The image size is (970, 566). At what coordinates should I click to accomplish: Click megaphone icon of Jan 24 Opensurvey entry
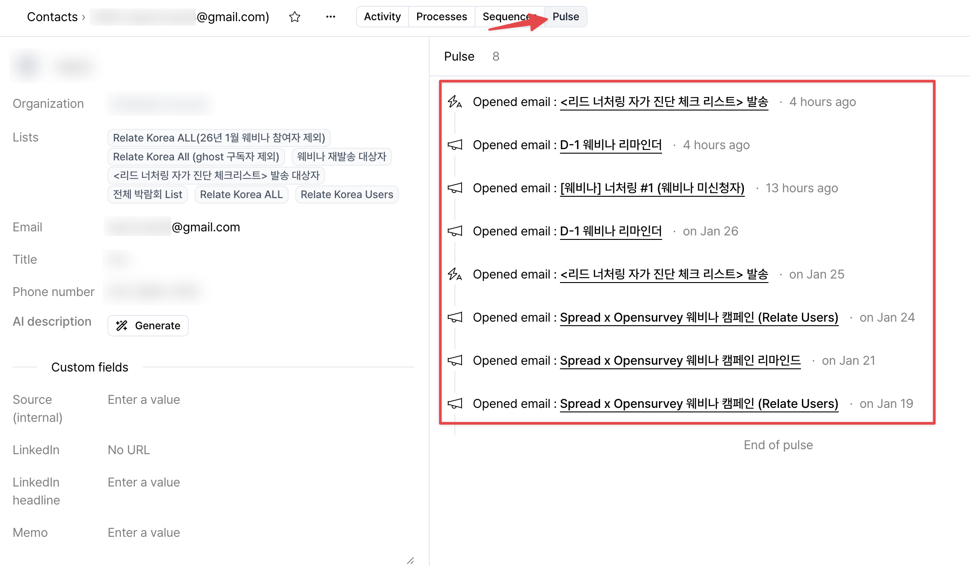pyautogui.click(x=454, y=318)
